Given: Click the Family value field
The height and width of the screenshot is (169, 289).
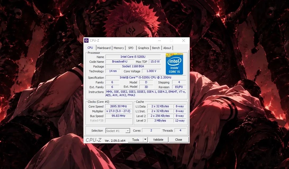Looking at the screenshot, I should pyautogui.click(x=112, y=82).
